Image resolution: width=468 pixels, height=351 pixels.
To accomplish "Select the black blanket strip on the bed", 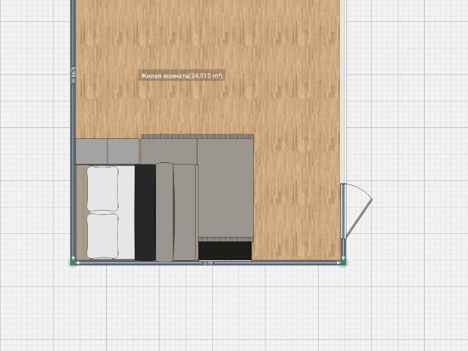I will click(145, 212).
